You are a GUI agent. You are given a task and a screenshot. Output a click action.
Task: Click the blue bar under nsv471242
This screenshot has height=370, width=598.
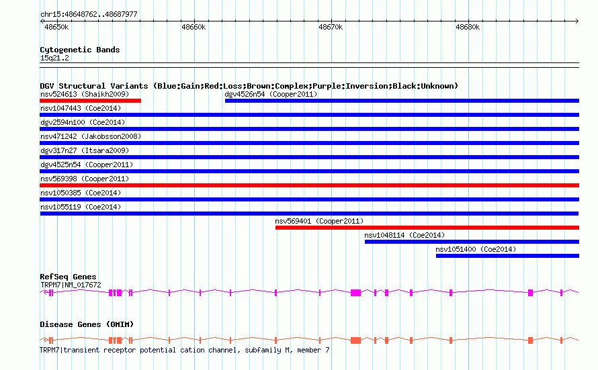[309, 143]
